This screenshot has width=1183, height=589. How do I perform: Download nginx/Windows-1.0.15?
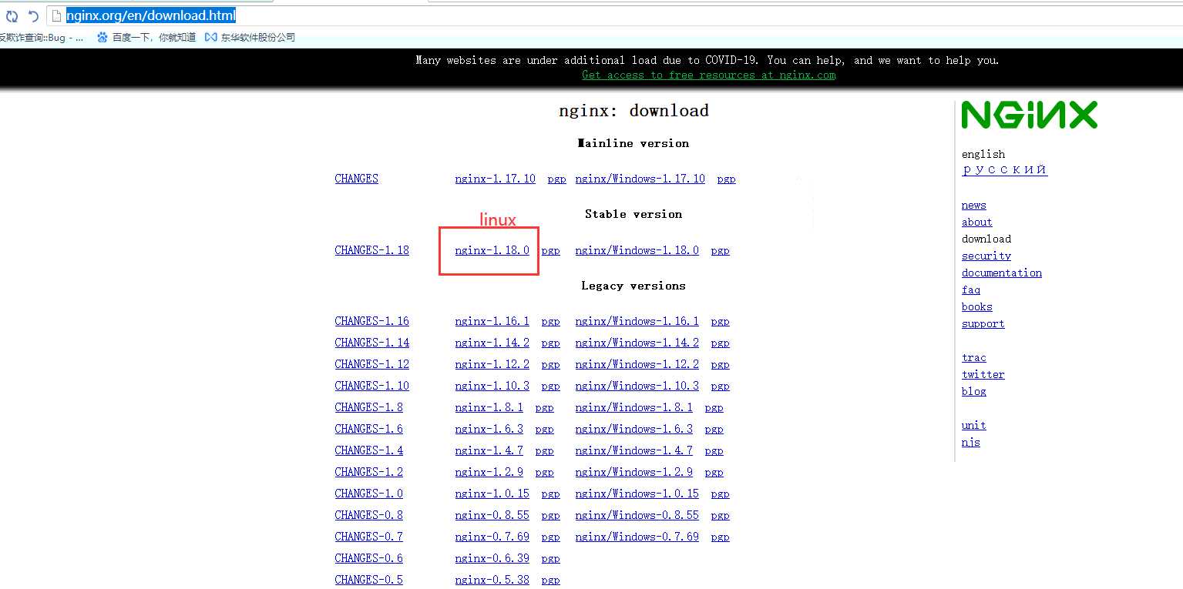pos(637,494)
